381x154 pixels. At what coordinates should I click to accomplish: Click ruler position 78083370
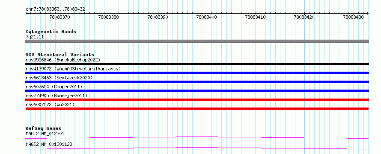(x=60, y=17)
